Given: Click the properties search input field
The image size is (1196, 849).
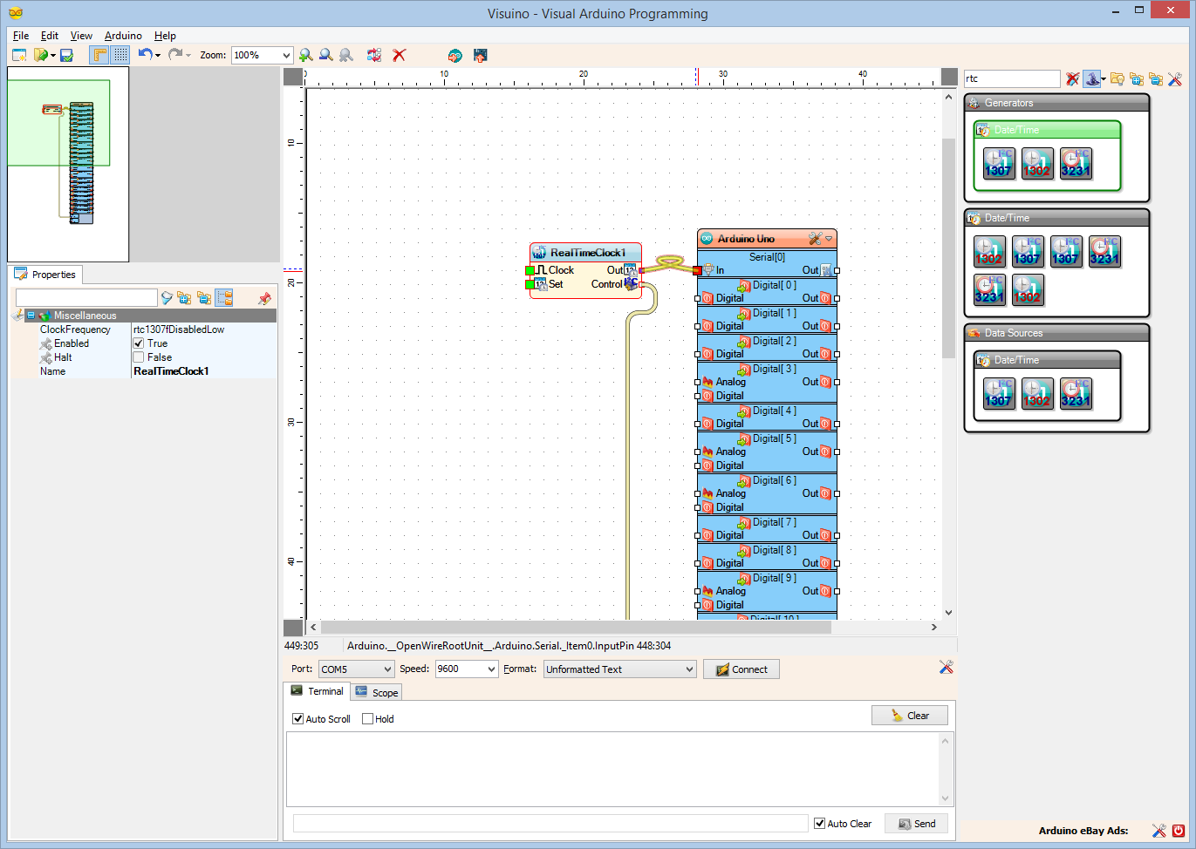Looking at the screenshot, I should click(x=86, y=298).
